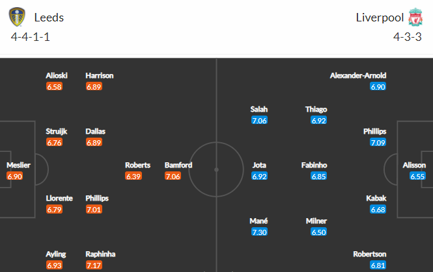Click the Leeds United crest icon
Image resolution: width=433 pixels, height=272 pixels.
click(17, 17)
